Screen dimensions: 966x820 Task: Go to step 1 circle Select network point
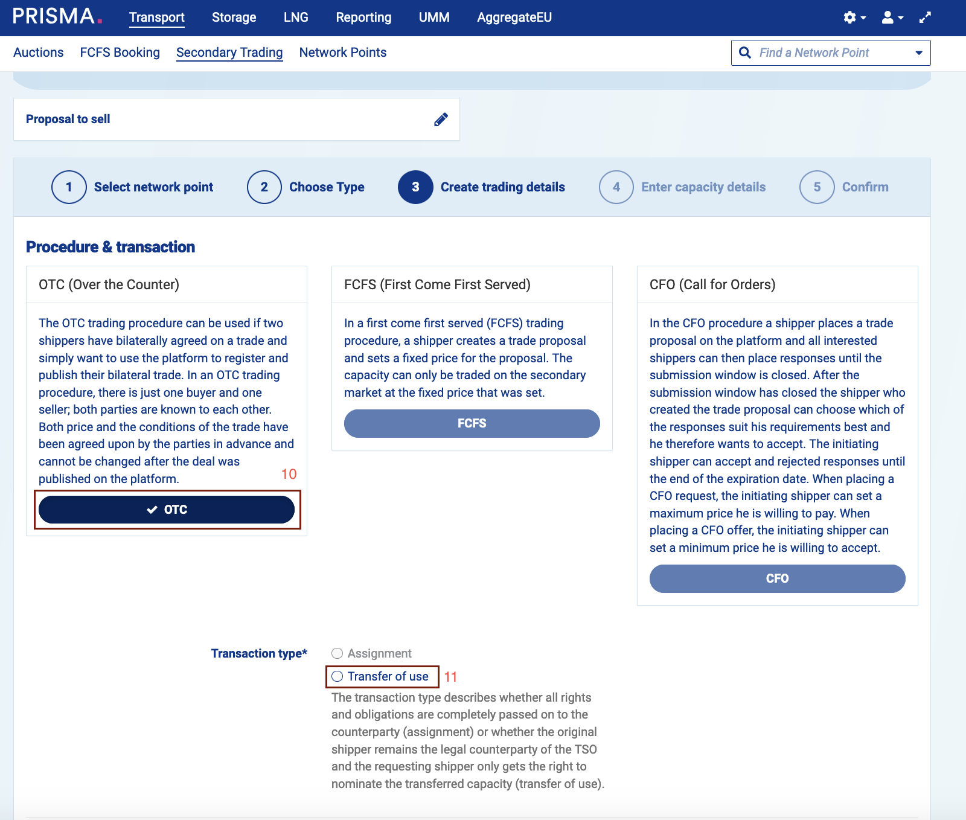(69, 187)
